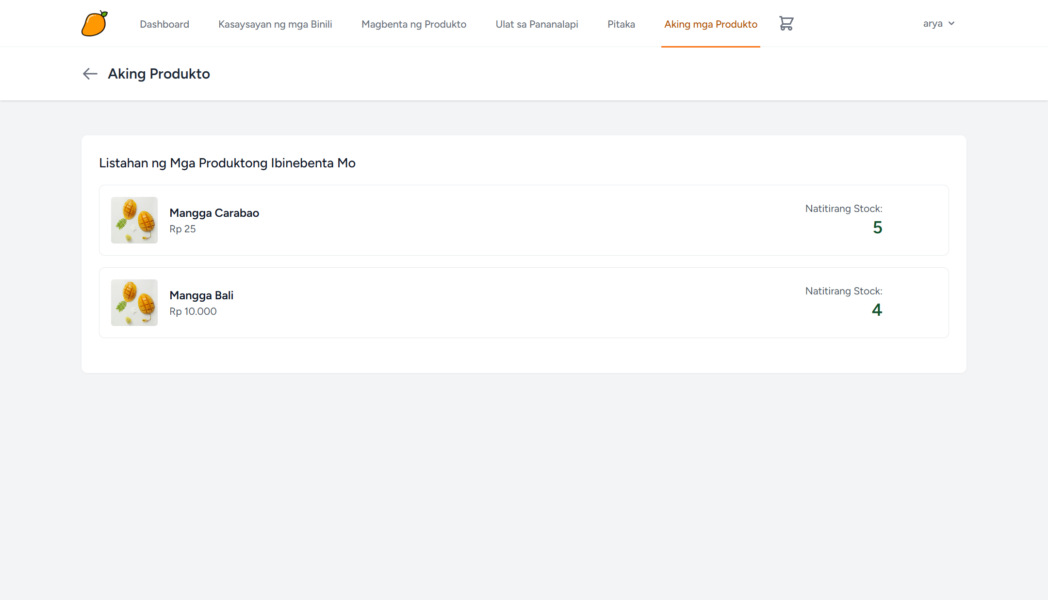Click the Rp 10.000 price text
Screen dimensions: 1048x600
(x=193, y=311)
